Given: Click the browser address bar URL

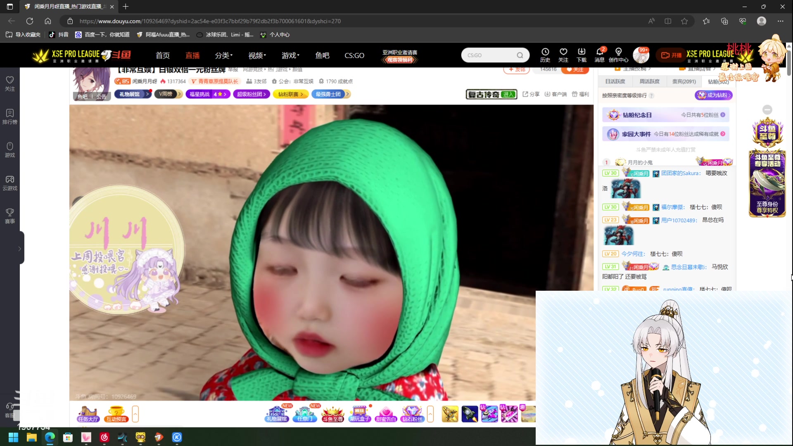Looking at the screenshot, I should click(x=210, y=21).
